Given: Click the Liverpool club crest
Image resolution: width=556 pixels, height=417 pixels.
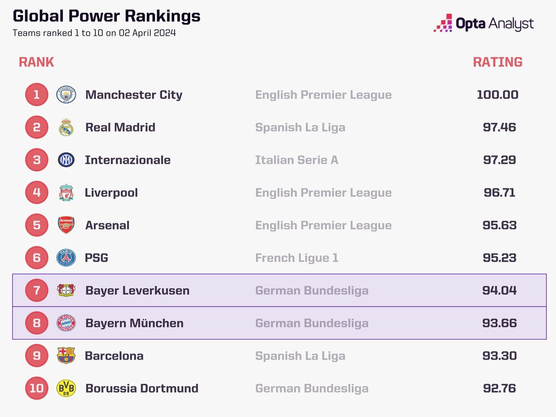Looking at the screenshot, I should click(66, 192).
